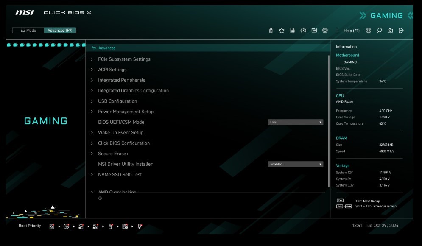Select the USB key boot device icon
The width and height of the screenshot is (422, 246).
coord(110,226)
